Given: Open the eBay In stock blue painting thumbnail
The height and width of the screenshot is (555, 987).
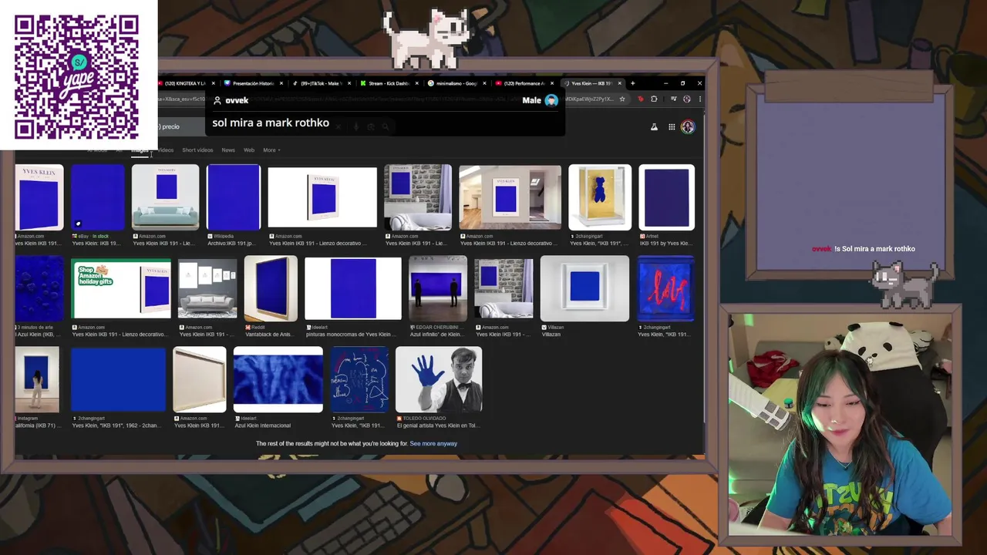Looking at the screenshot, I should [x=97, y=197].
